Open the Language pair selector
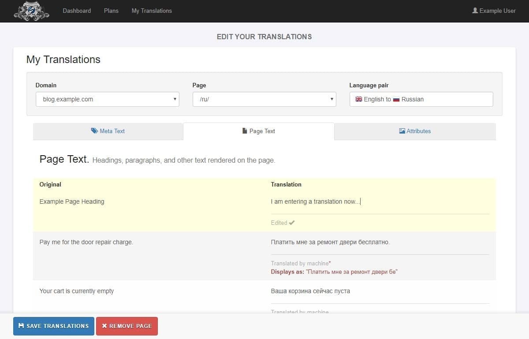The height and width of the screenshot is (339, 529). coord(421,99)
